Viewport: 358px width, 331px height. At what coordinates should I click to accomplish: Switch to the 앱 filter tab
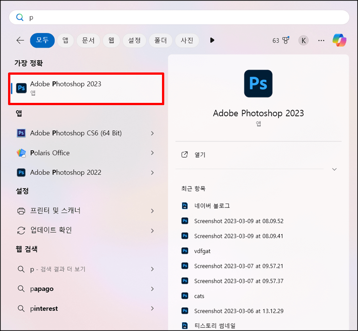(x=65, y=40)
